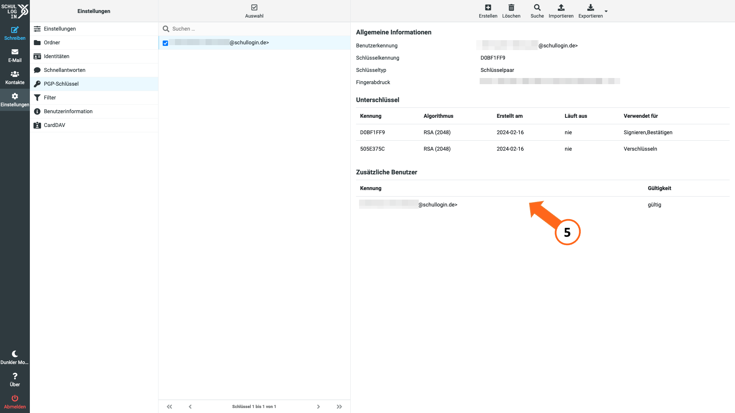Go to last page of keys

[x=339, y=406]
